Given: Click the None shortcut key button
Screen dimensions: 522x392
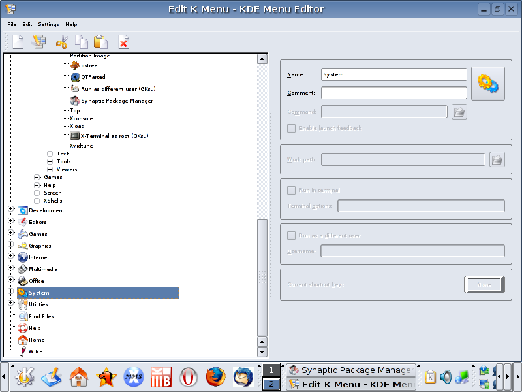Looking at the screenshot, I should pos(484,284).
